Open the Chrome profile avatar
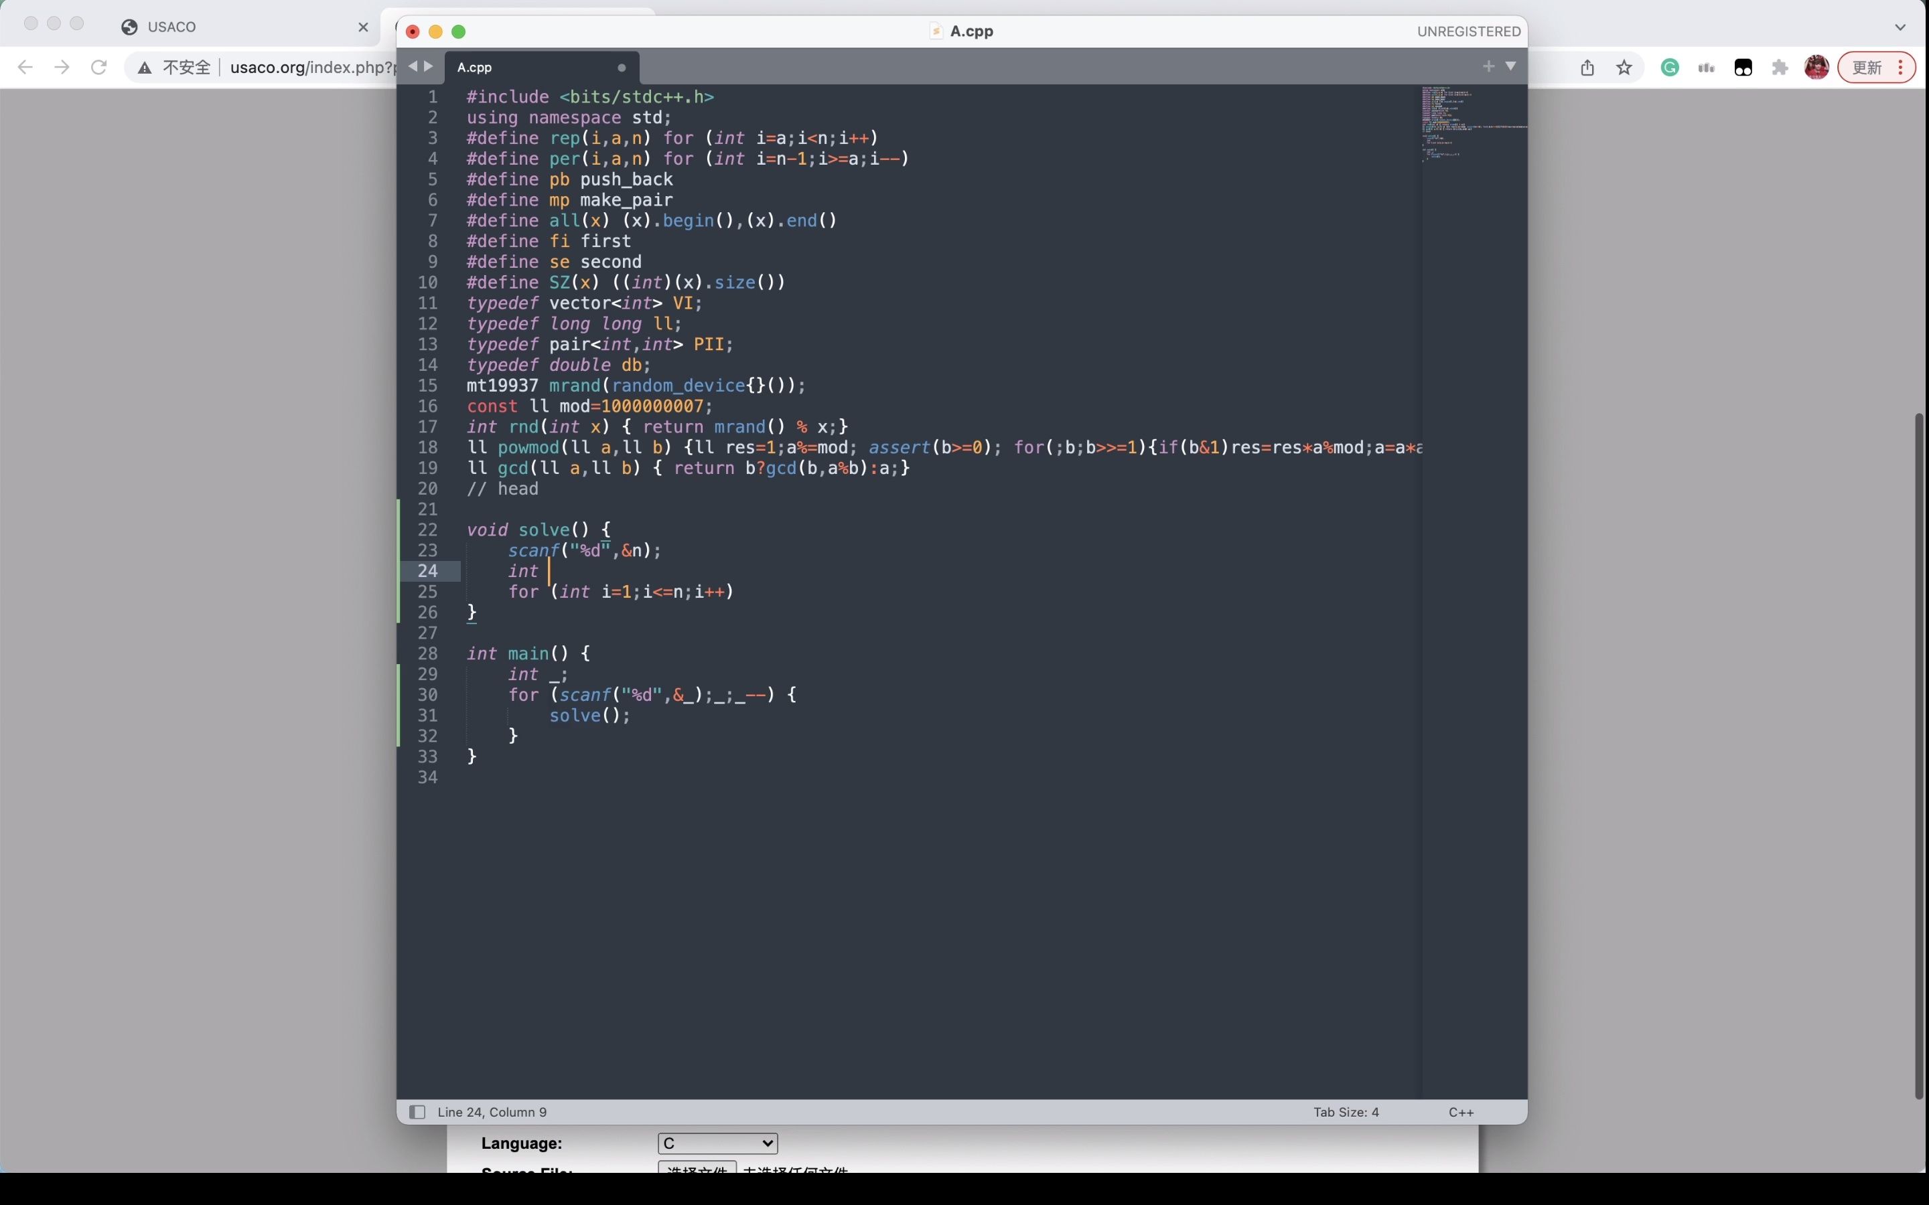The width and height of the screenshot is (1929, 1205). [x=1816, y=68]
